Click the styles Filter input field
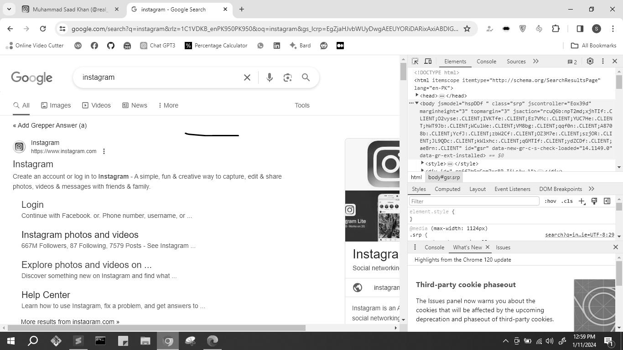623x350 pixels. pyautogui.click(x=474, y=201)
